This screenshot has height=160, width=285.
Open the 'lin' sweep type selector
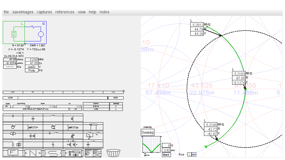click(7, 106)
